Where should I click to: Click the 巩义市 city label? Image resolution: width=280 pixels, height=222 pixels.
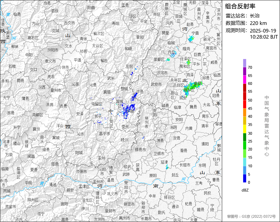pos(112,193)
